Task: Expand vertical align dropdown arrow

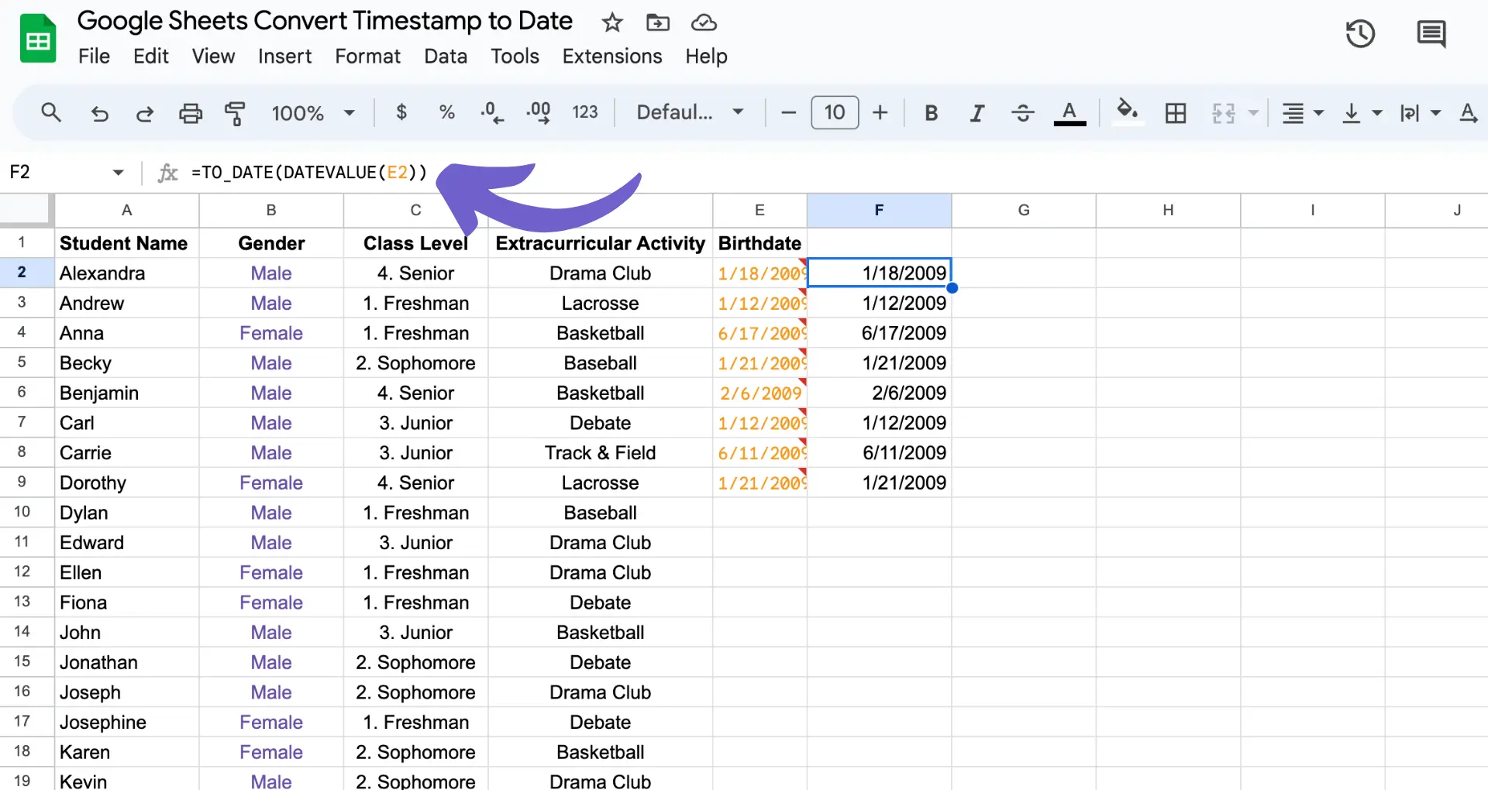Action: point(1377,113)
